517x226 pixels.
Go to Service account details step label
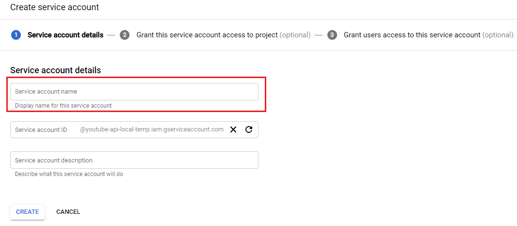65,35
